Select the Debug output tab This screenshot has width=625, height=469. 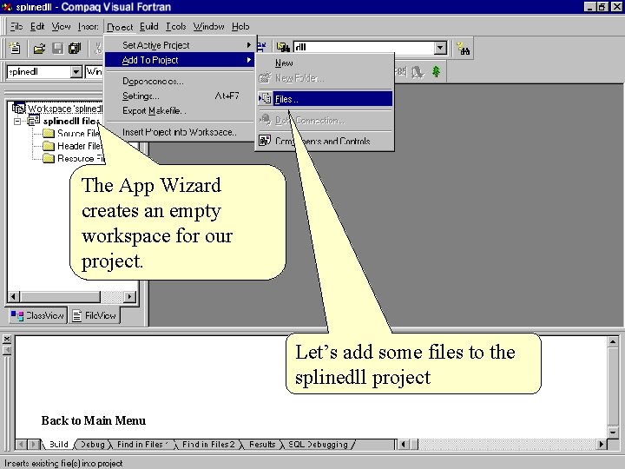pyautogui.click(x=93, y=445)
